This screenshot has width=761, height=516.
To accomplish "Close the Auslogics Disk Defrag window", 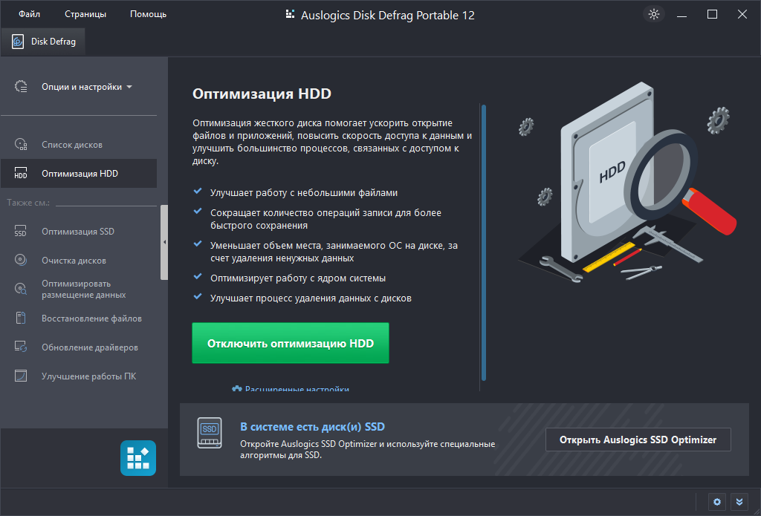I will click(x=742, y=15).
